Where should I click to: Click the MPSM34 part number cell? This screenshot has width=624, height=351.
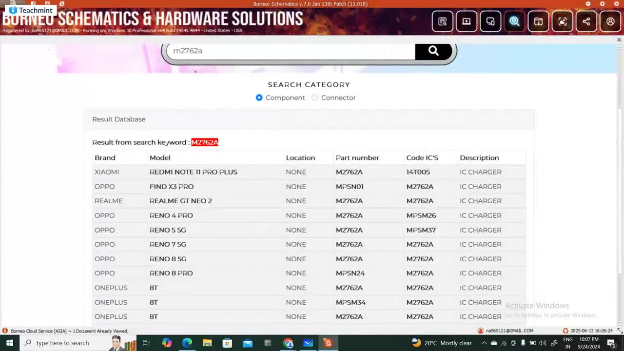point(351,302)
